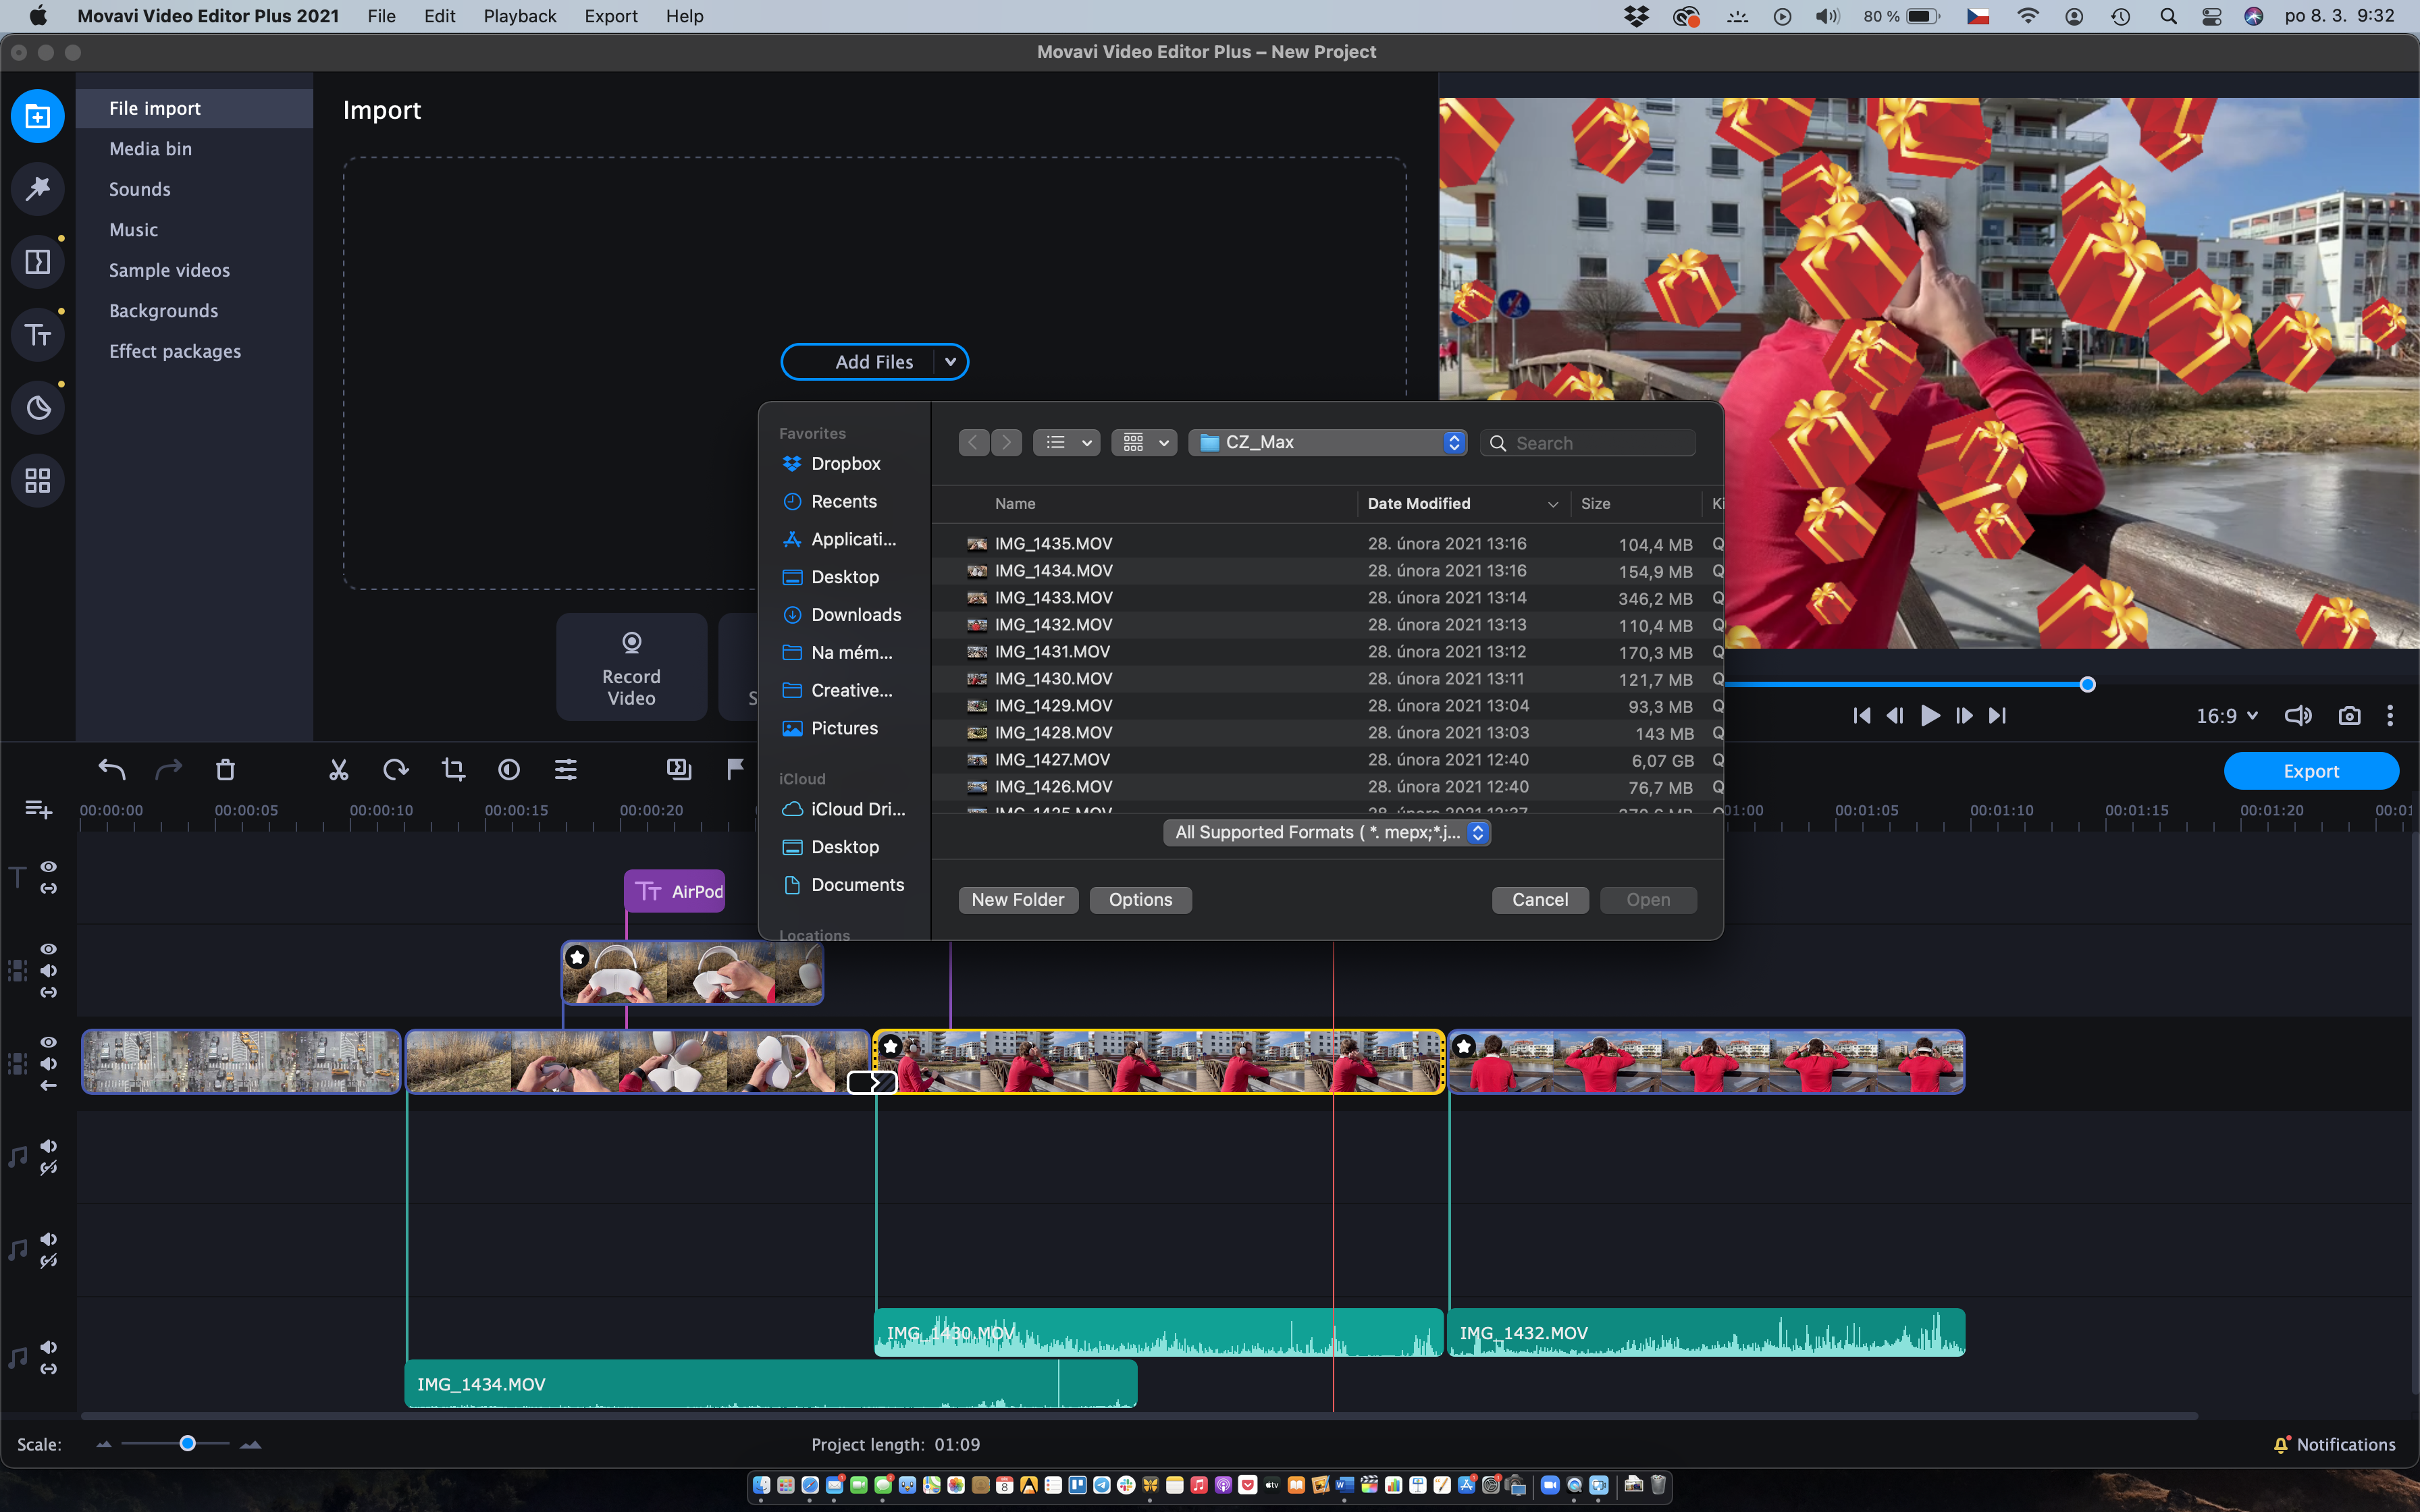Open the 16:9 aspect ratio dropdown
This screenshot has height=1512, width=2420.
click(x=2226, y=716)
